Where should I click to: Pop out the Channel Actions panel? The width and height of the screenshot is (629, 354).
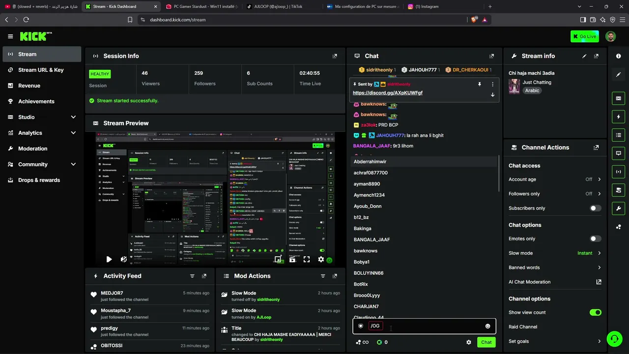pos(596,147)
